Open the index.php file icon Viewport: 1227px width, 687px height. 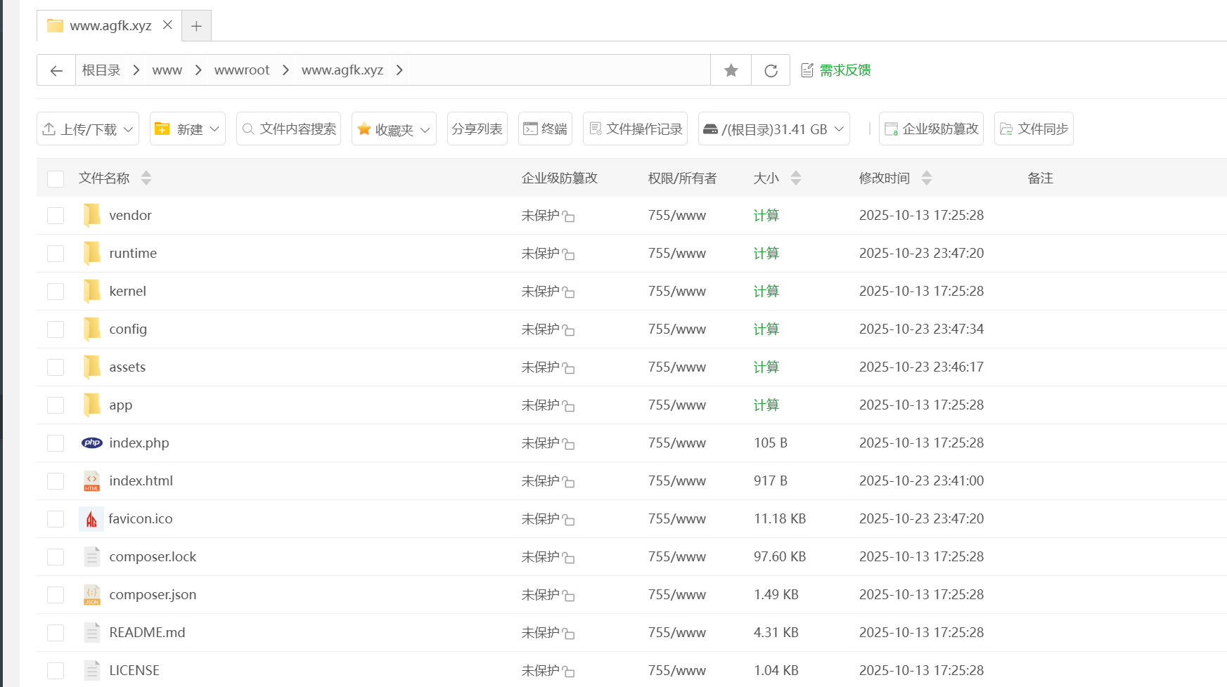pos(92,443)
